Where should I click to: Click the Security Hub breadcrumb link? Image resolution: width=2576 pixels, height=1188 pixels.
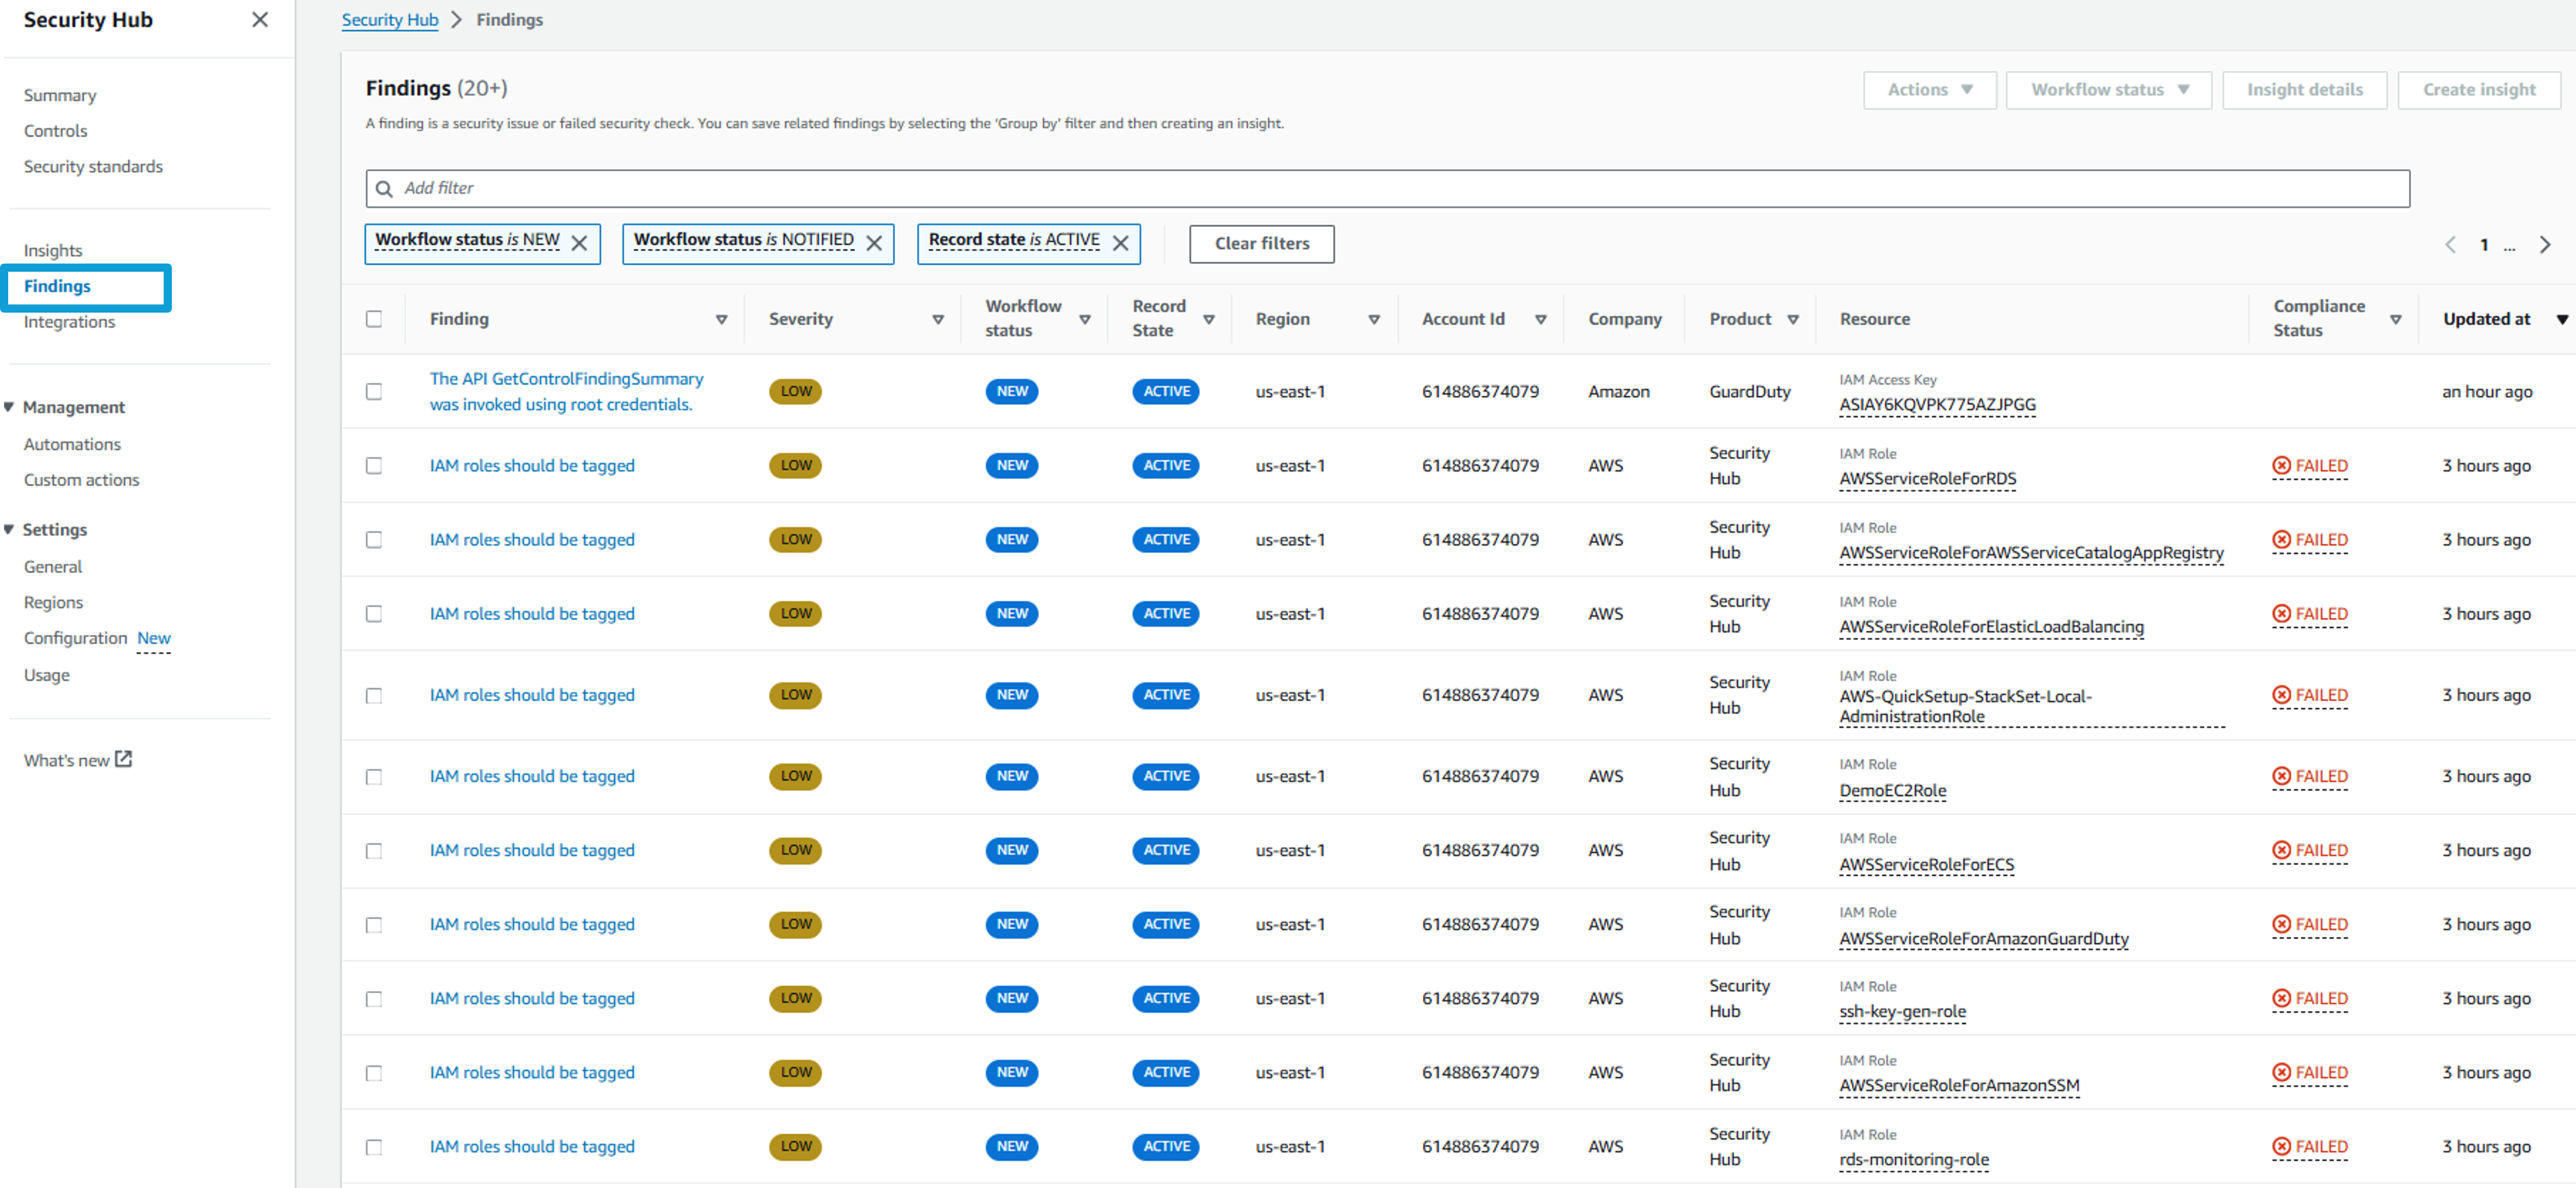(x=390, y=20)
